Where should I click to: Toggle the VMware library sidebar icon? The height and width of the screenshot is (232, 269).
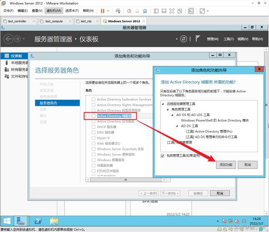[x=156, y=11]
